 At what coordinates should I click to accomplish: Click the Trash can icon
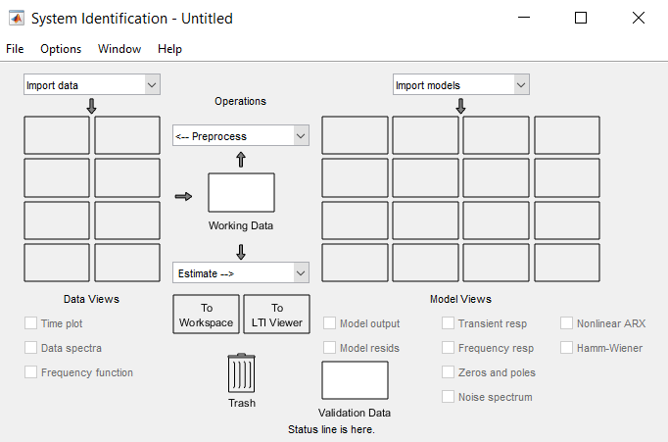241,373
